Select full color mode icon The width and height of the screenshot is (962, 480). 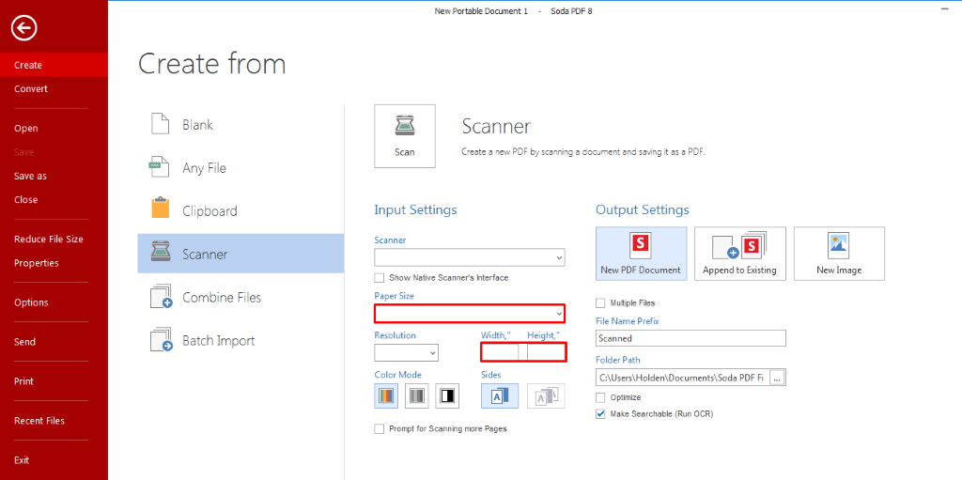point(386,396)
